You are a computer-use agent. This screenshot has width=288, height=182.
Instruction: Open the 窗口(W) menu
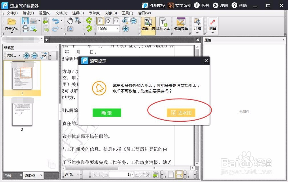(145, 13)
